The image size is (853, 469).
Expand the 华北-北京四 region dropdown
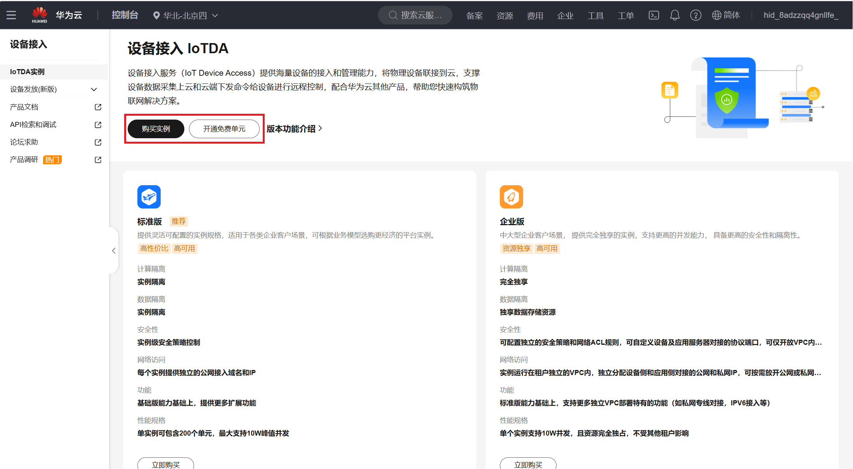186,16
